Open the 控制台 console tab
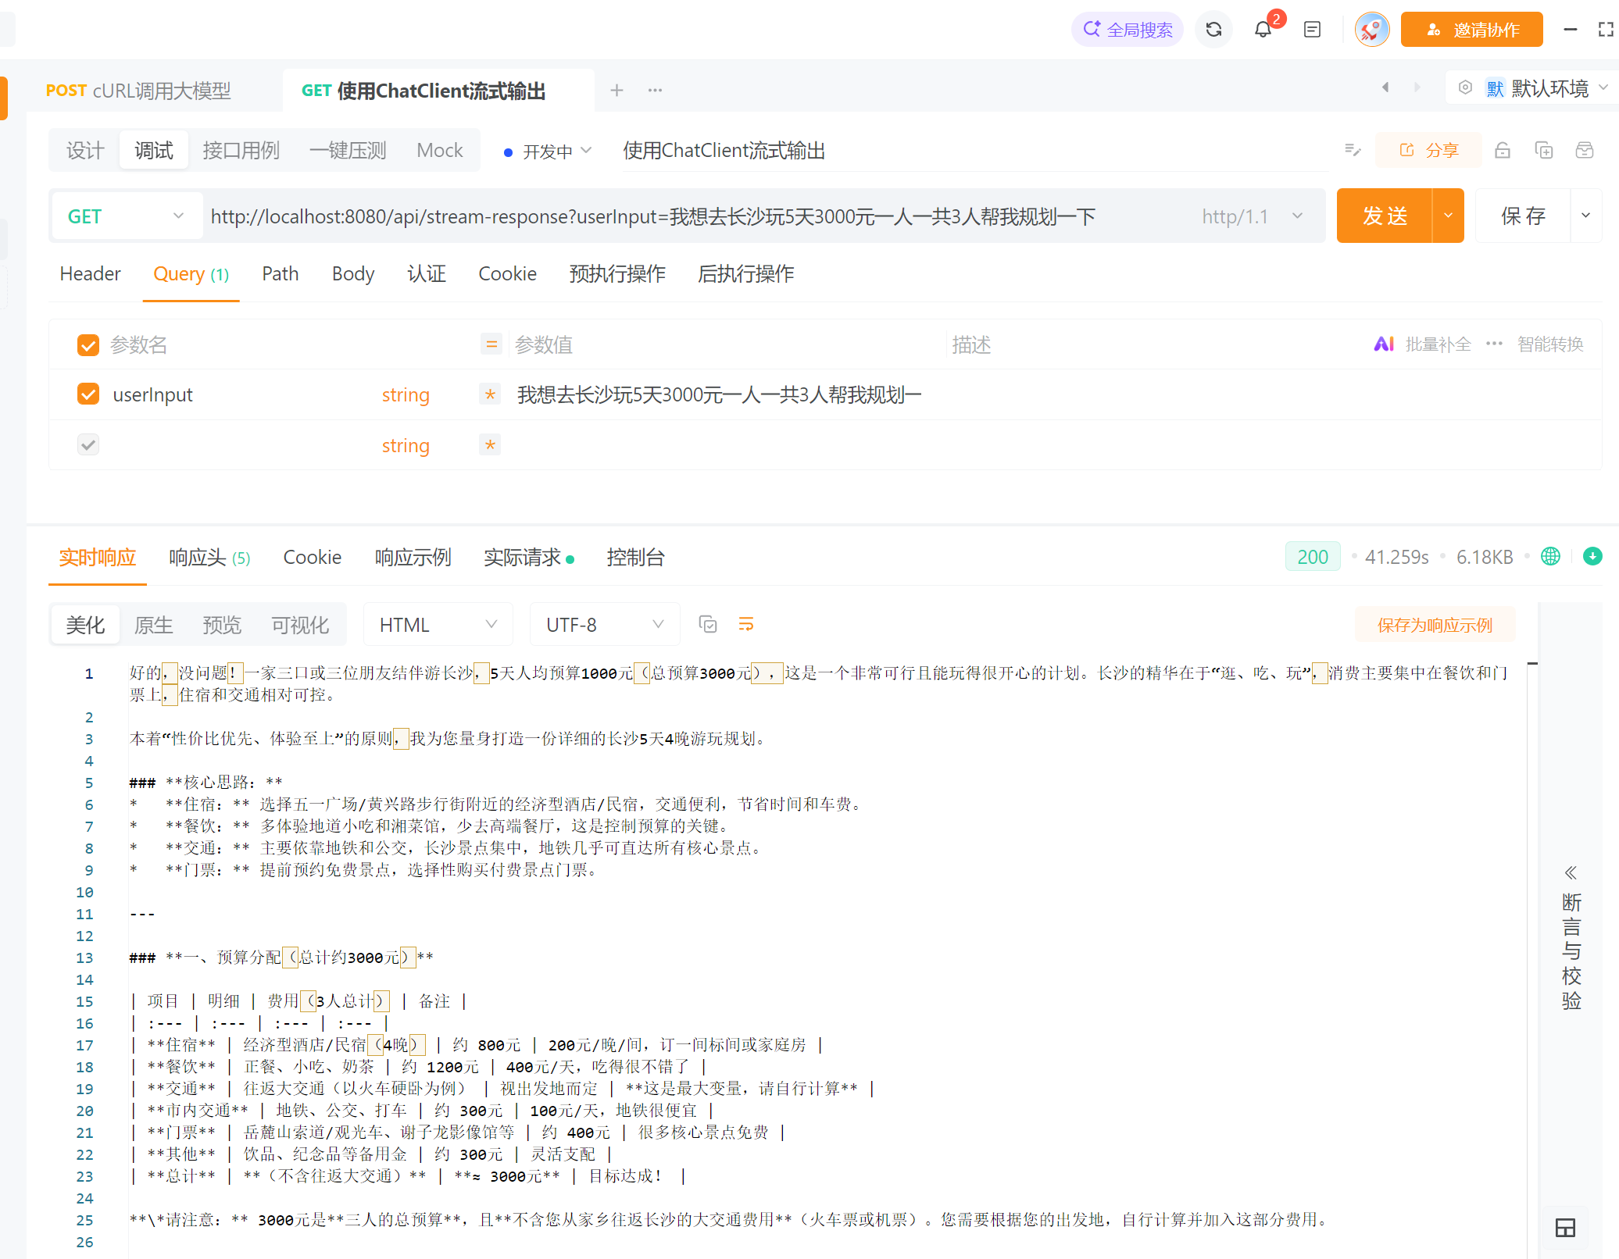The height and width of the screenshot is (1259, 1619). click(x=634, y=558)
